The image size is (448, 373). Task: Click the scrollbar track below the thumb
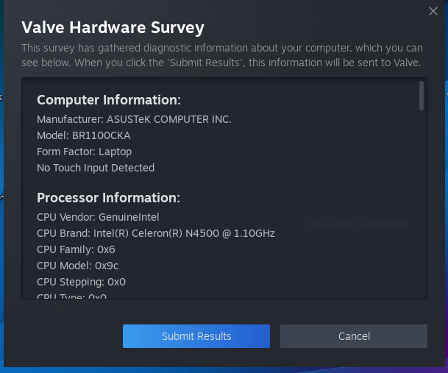pyautogui.click(x=422, y=206)
